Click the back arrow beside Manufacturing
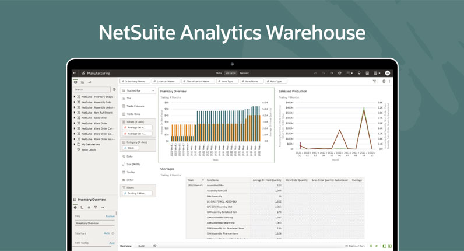Image resolution: width=464 pixels, height=251 pixels. pos(75,73)
